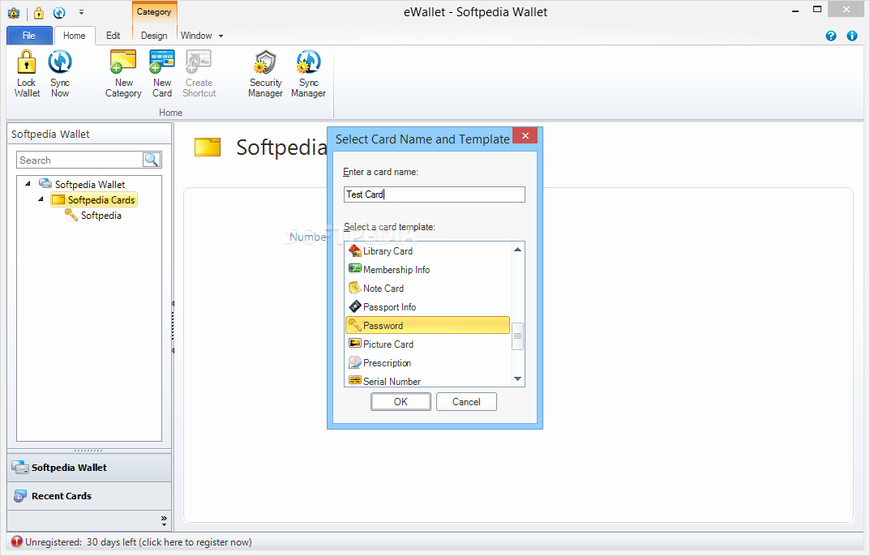Click the Category contextual tab header
The height and width of the screenshot is (556, 870).
pos(154,11)
